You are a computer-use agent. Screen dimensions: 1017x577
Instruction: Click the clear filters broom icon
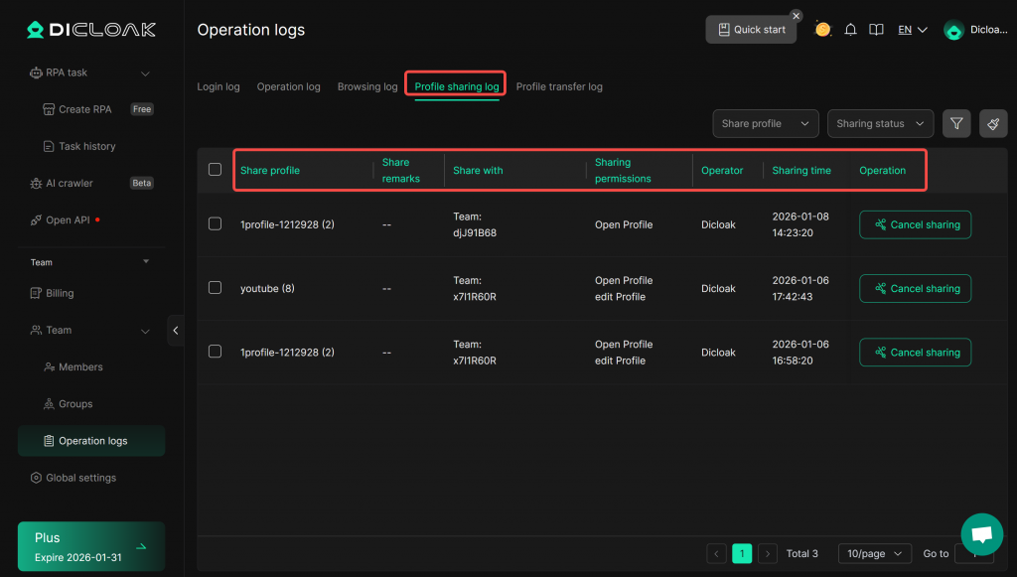coord(993,123)
